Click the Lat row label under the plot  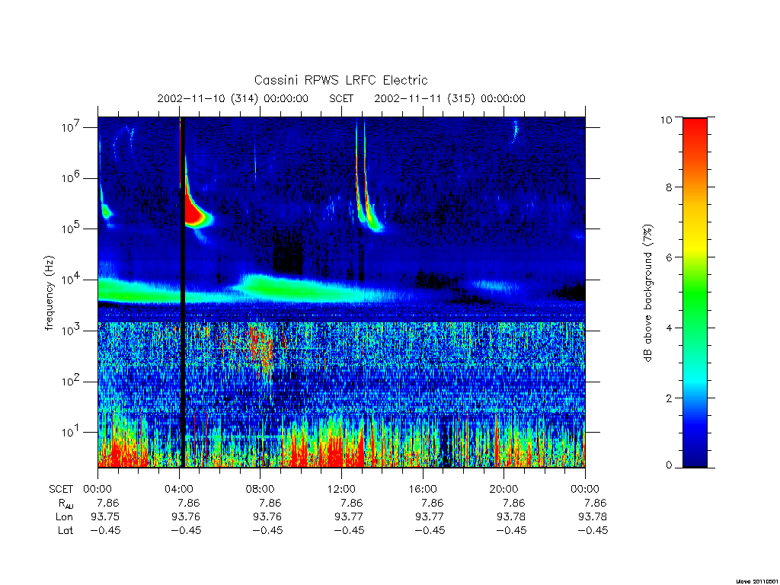[x=66, y=530]
